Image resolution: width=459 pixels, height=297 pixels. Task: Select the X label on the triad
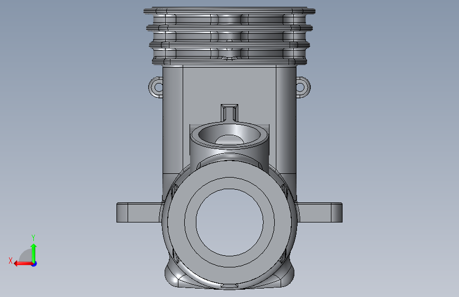(11, 261)
